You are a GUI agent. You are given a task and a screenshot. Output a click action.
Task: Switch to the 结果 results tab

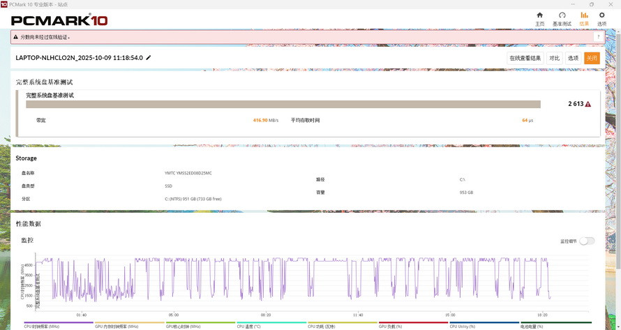[584, 18]
